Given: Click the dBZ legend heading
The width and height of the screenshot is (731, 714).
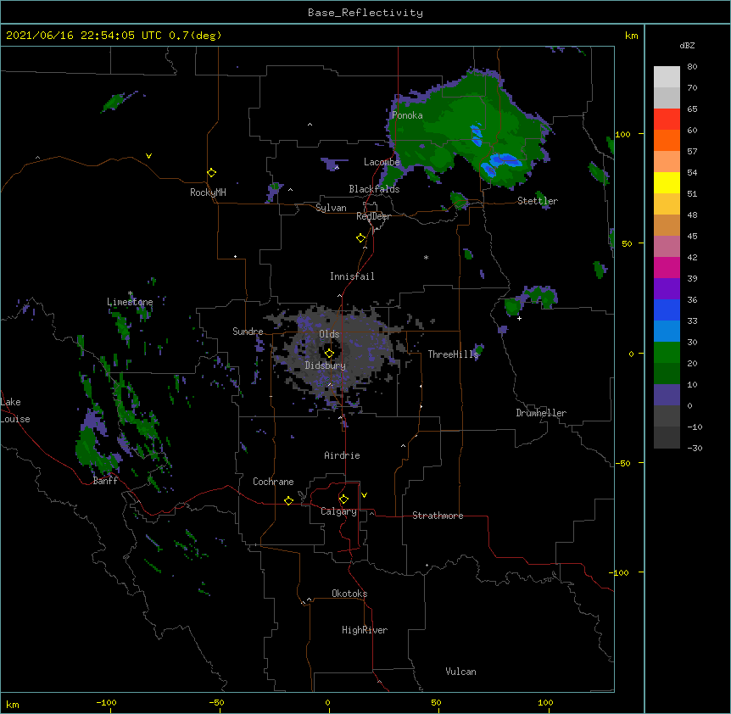Looking at the screenshot, I should pyautogui.click(x=687, y=45).
